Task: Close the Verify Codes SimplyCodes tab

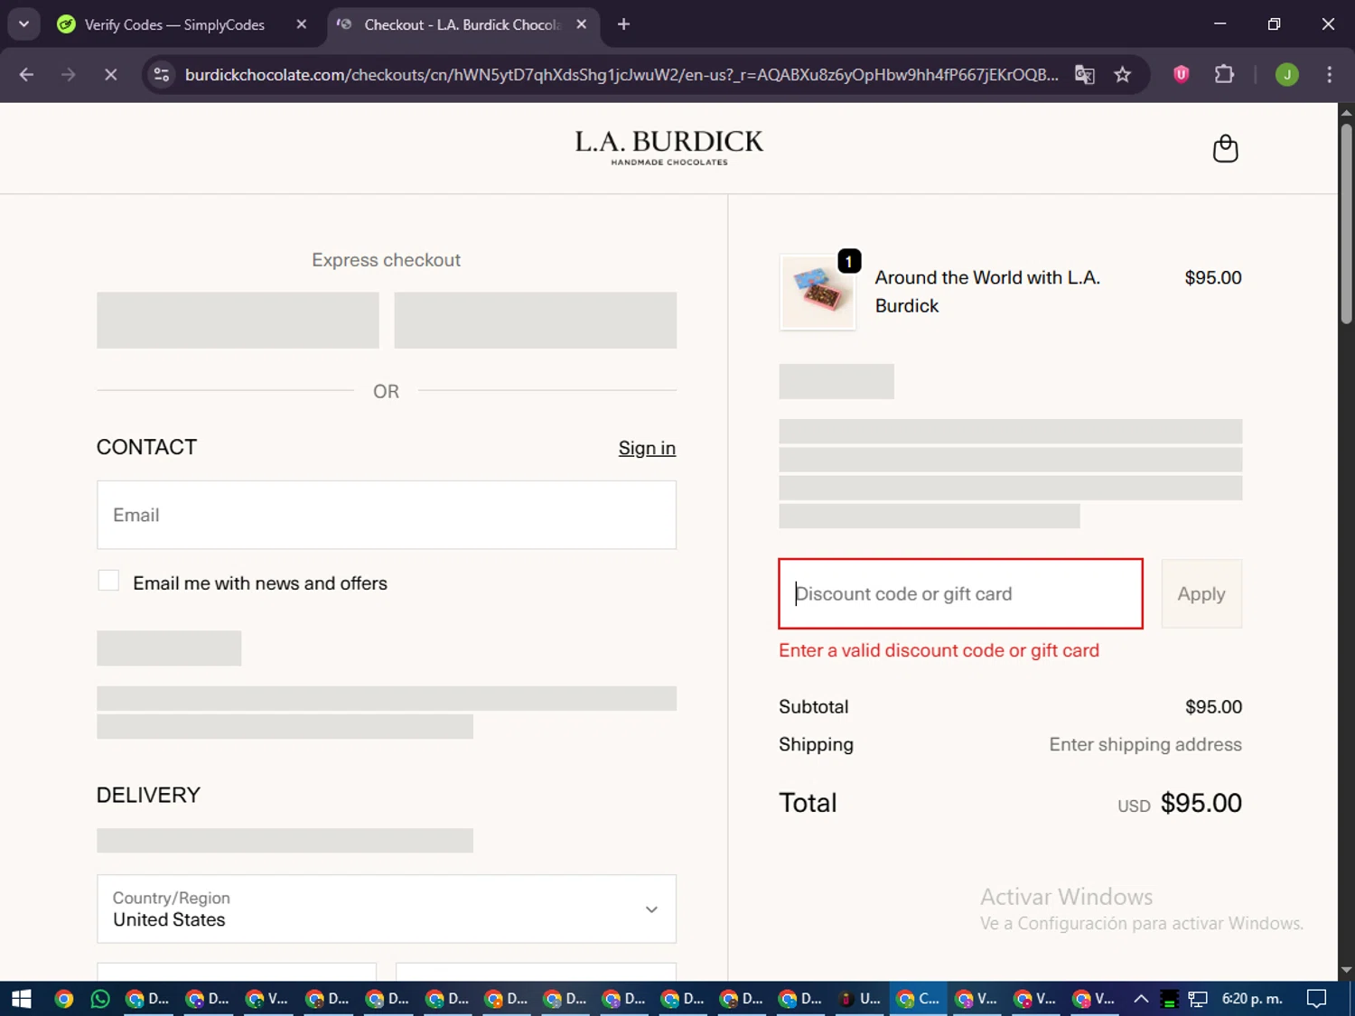Action: pos(302,24)
